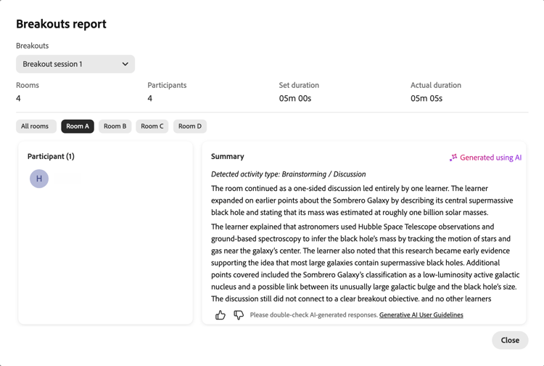Screen dimensions: 544x366
Task: Switch to Room D
Action: point(190,126)
